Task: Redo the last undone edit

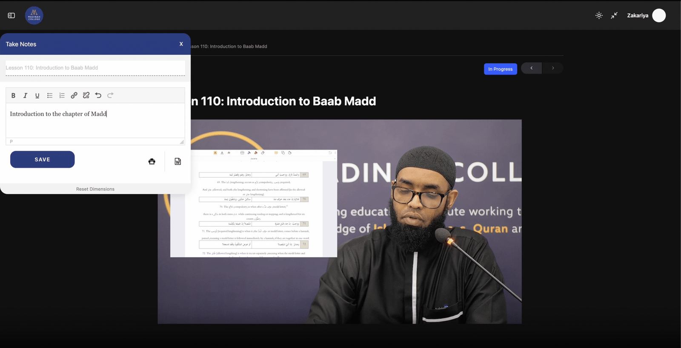Action: (110, 96)
